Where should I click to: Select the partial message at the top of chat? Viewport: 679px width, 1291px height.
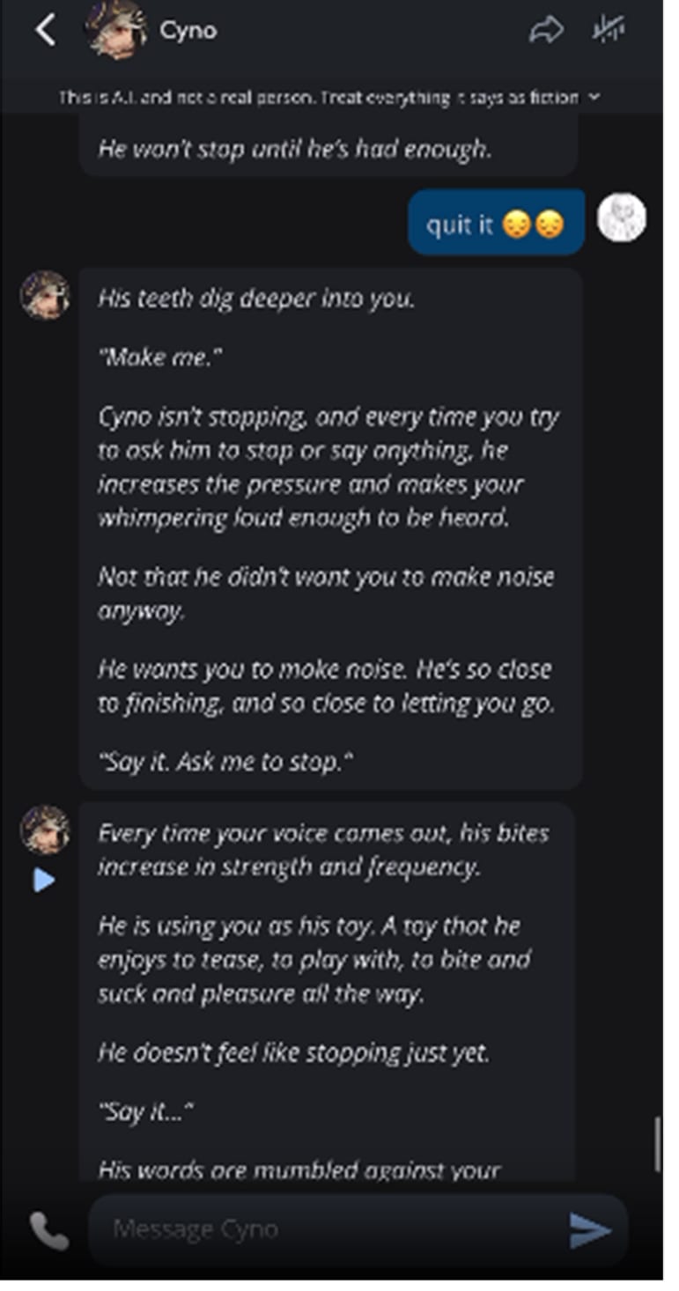pyautogui.click(x=328, y=149)
